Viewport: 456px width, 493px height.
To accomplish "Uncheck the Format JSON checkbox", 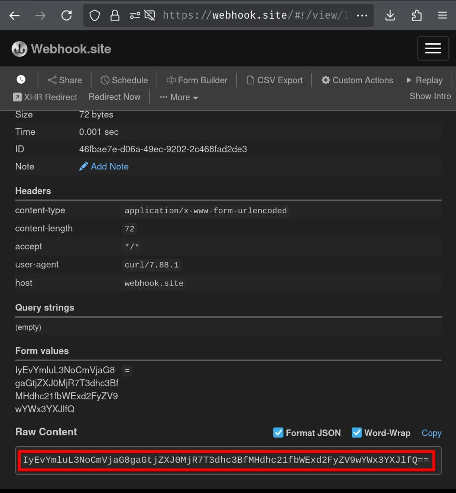I will (x=278, y=433).
